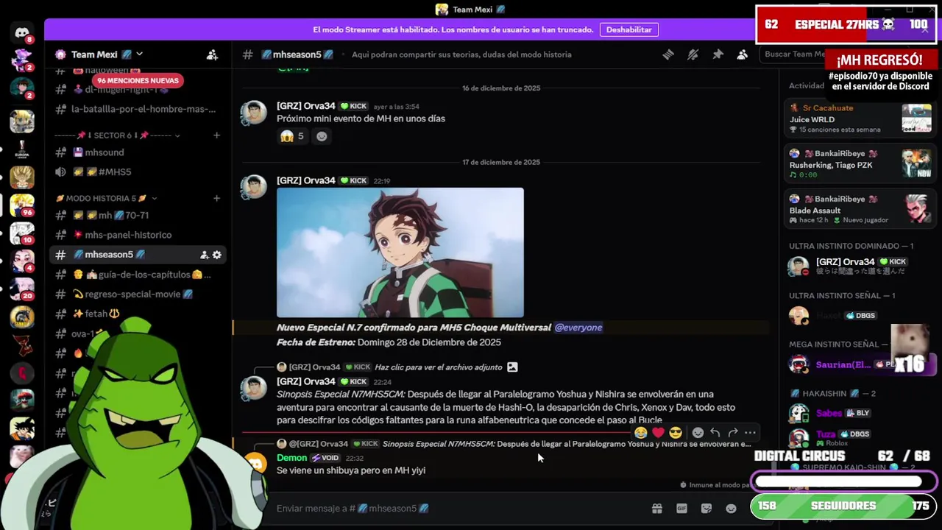Image resolution: width=942 pixels, height=530 pixels.
Task: Click the message input for mhseason5
Action: pos(456,509)
